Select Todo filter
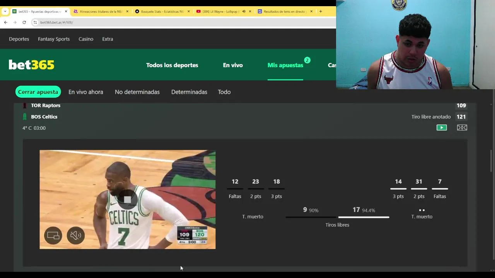Viewport: 495px width, 278px height. [224, 92]
